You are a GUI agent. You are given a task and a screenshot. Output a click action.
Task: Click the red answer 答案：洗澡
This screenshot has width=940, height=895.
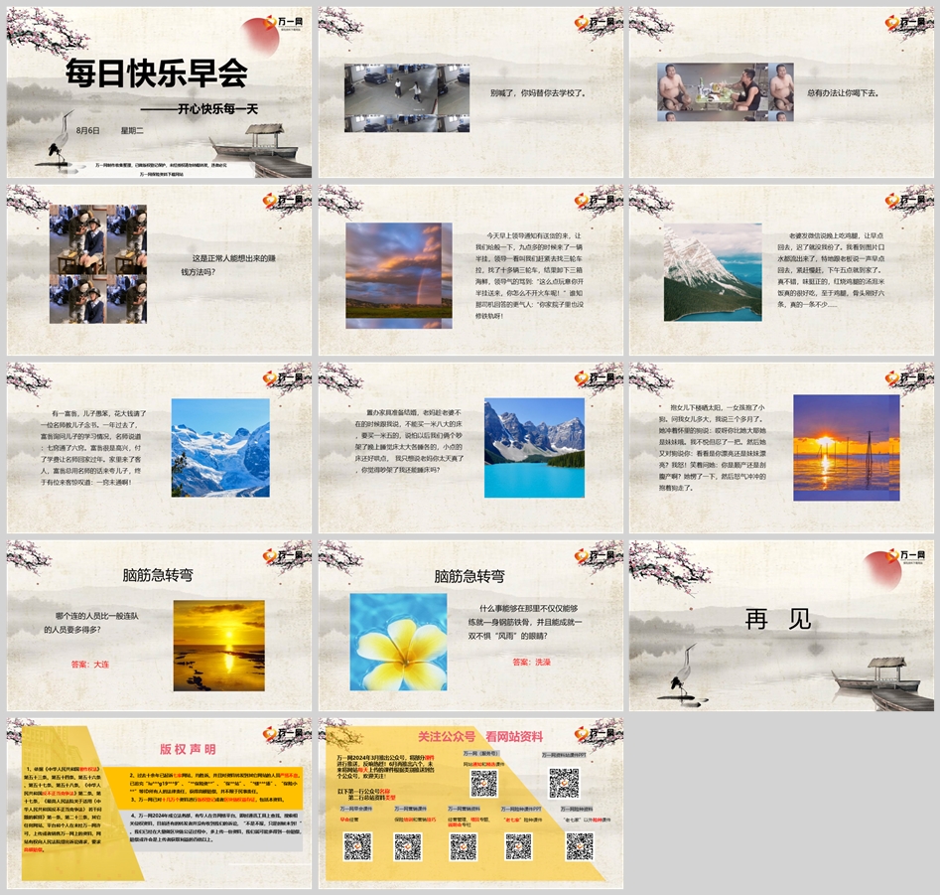click(x=532, y=662)
